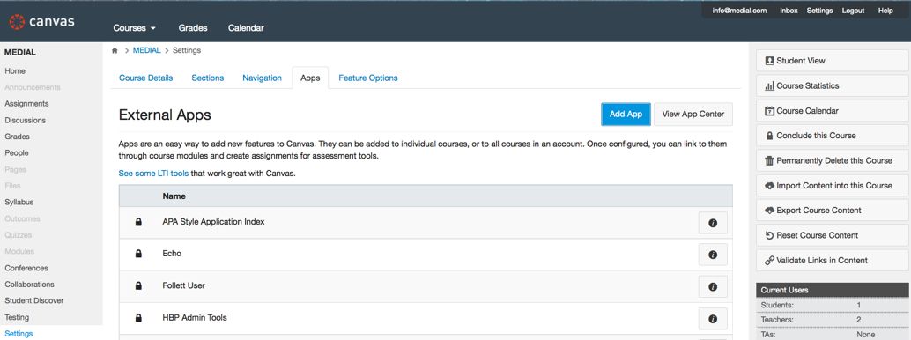Click the Add App button
Image resolution: width=911 pixels, height=340 pixels.
tap(626, 114)
